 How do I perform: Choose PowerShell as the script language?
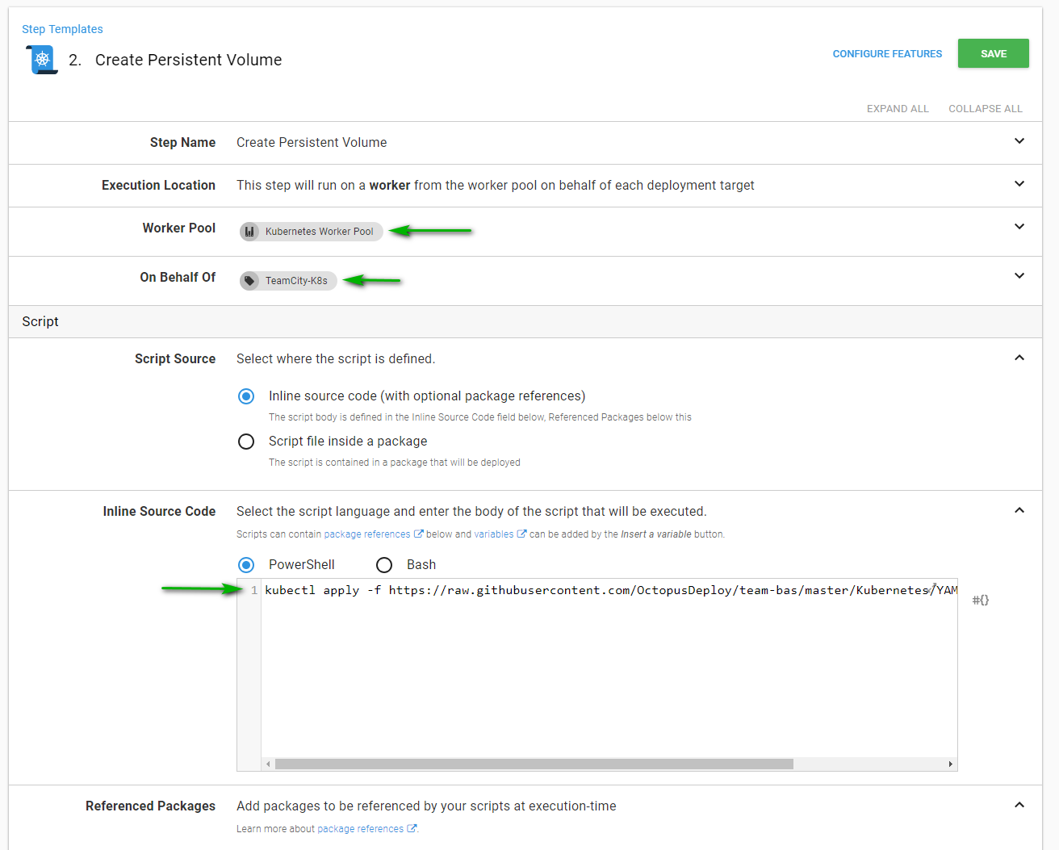(246, 565)
